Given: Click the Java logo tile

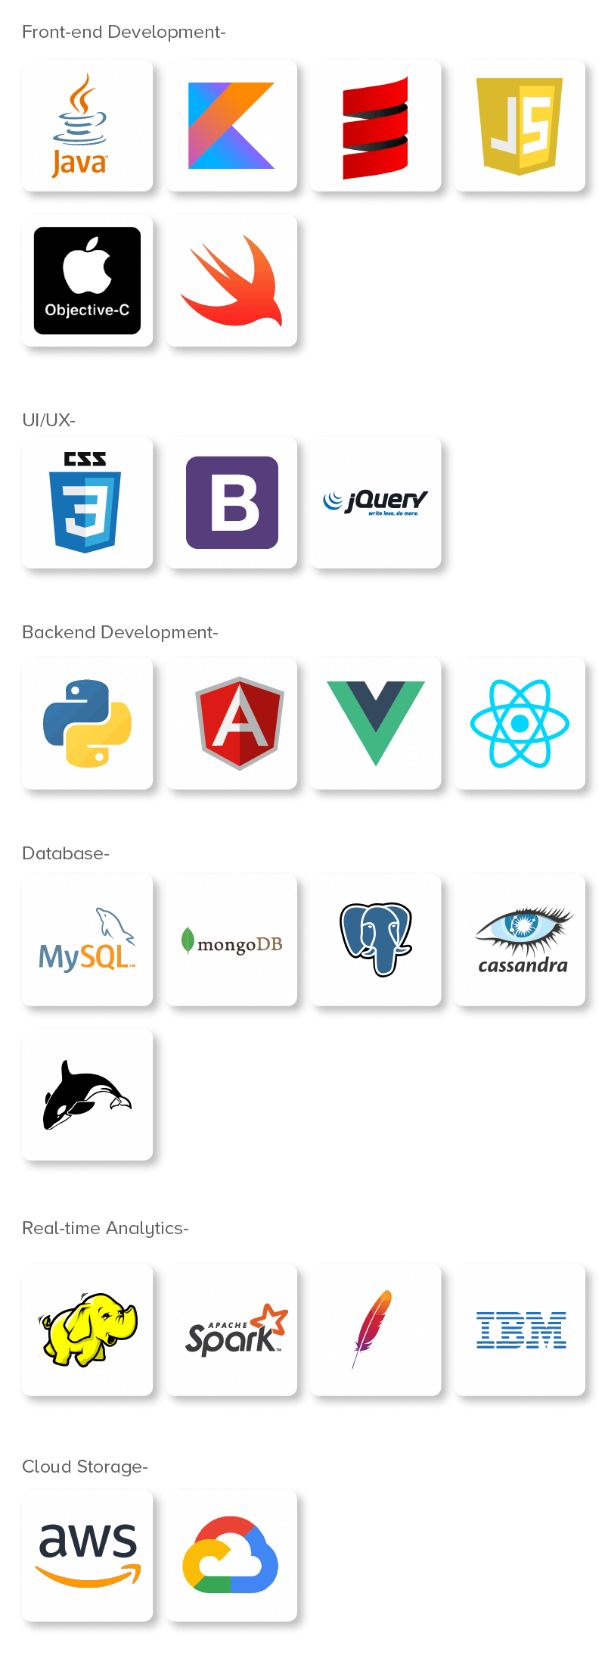Looking at the screenshot, I should pos(88,126).
